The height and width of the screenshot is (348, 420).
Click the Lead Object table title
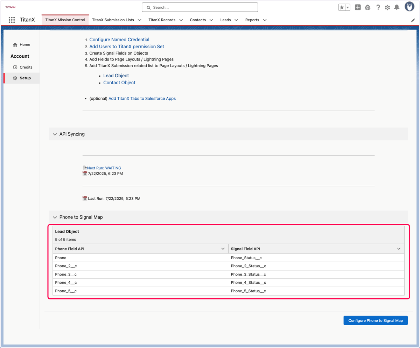[67, 232]
